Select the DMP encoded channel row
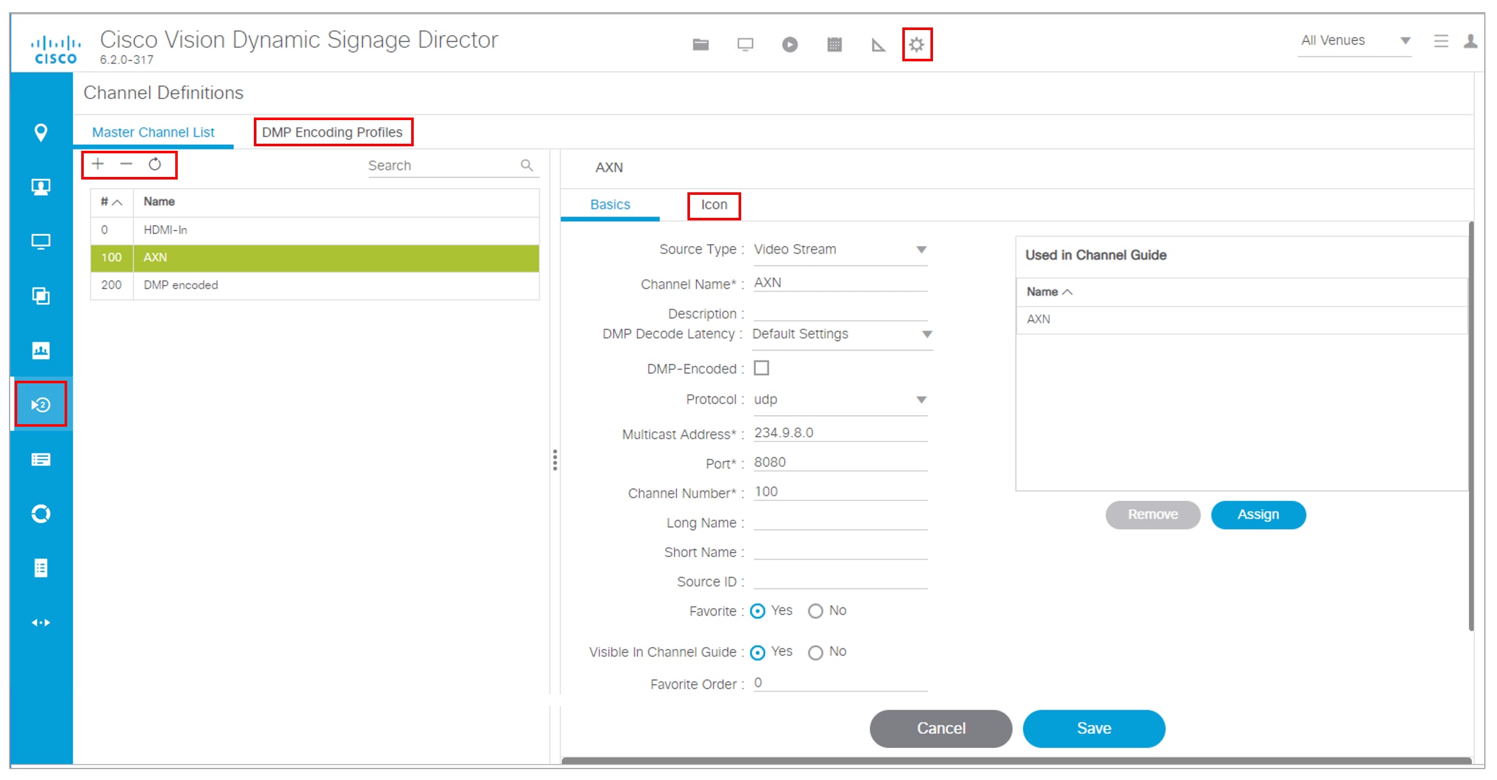Viewport: 1497px width, 780px height. pos(315,285)
